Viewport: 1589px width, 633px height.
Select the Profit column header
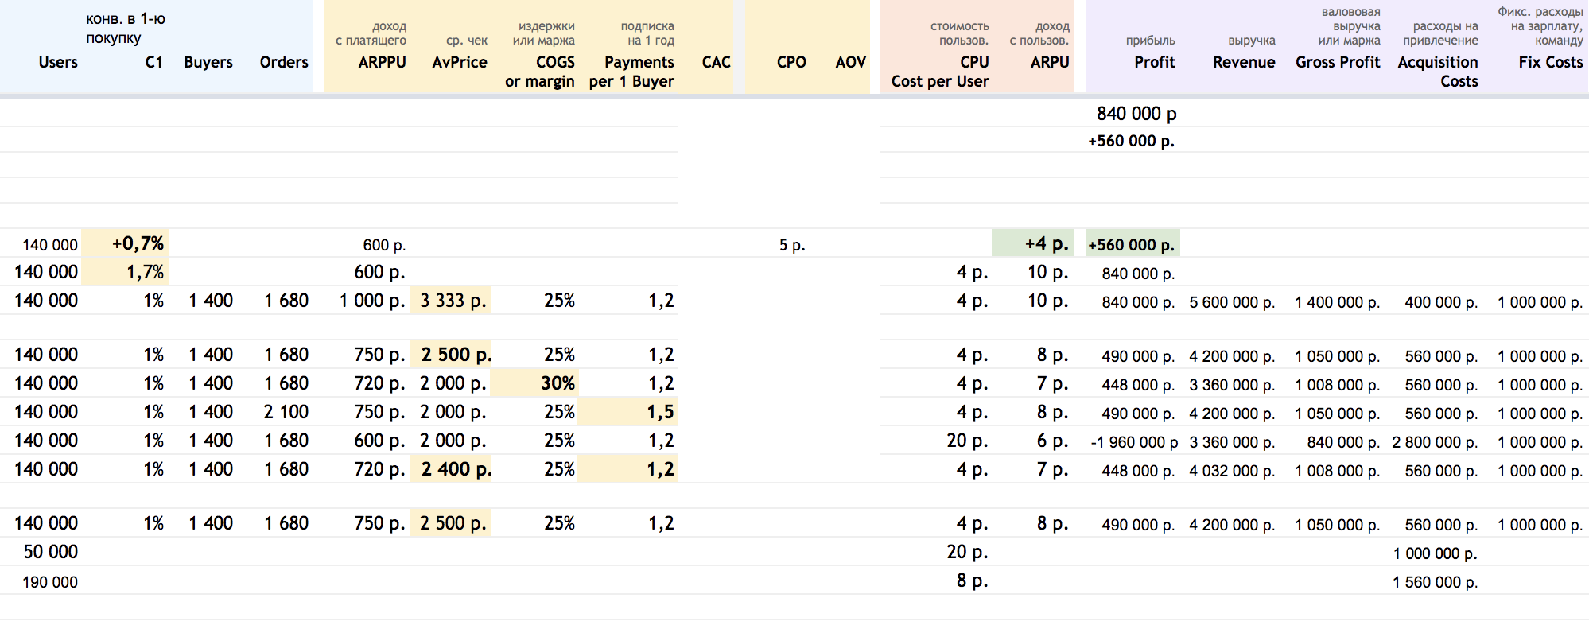[x=1155, y=62]
